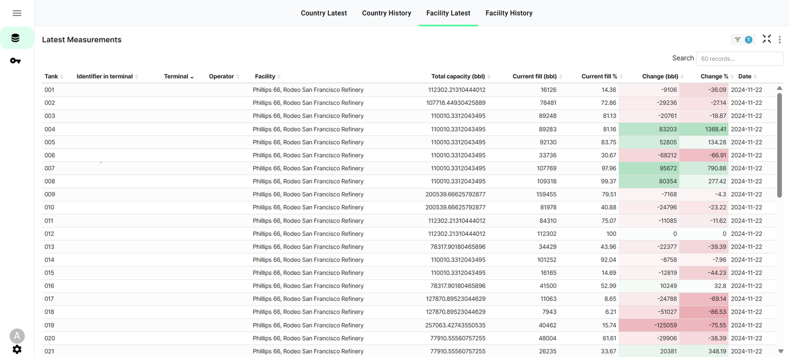The image size is (789, 357).
Task: Click the -86.53 change percent cell
Action: [x=704, y=312]
